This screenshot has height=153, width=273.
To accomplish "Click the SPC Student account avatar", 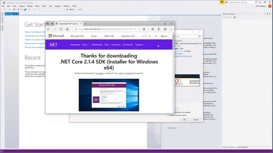I will click(x=270, y=6).
